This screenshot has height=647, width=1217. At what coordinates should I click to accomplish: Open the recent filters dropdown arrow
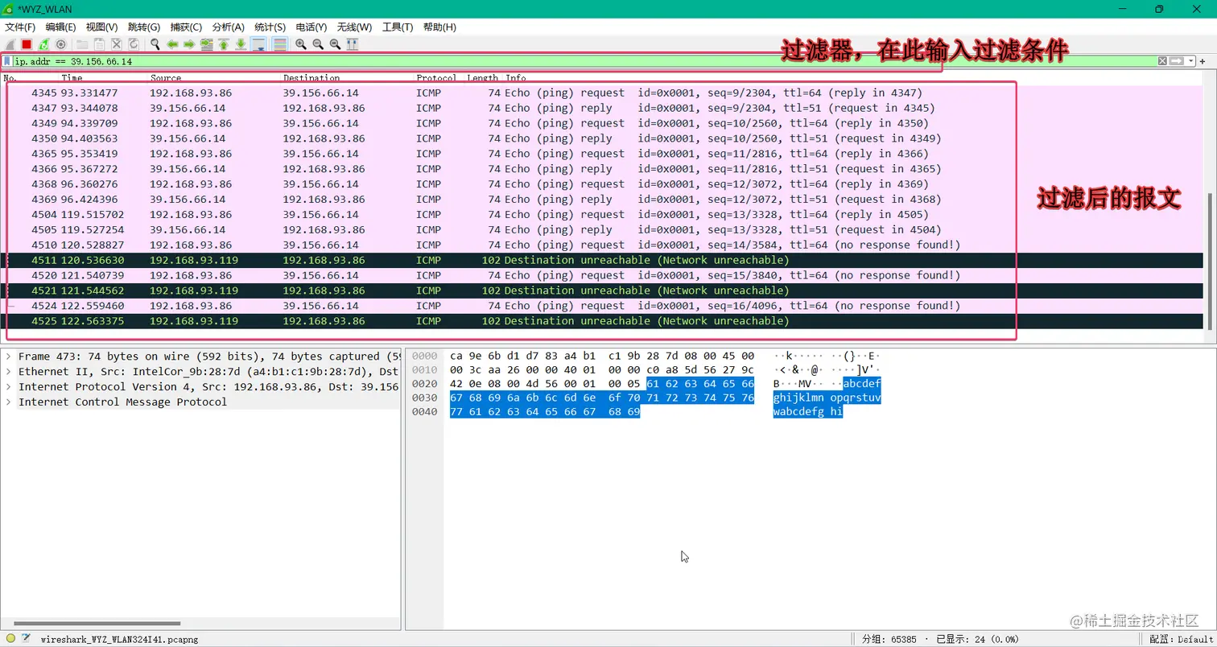pos(1191,61)
